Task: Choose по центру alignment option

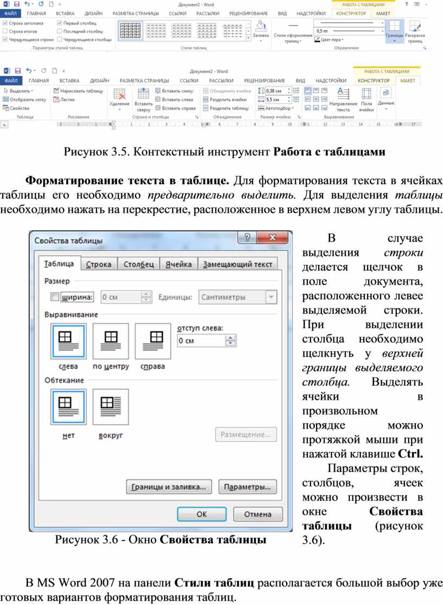Action: (111, 342)
